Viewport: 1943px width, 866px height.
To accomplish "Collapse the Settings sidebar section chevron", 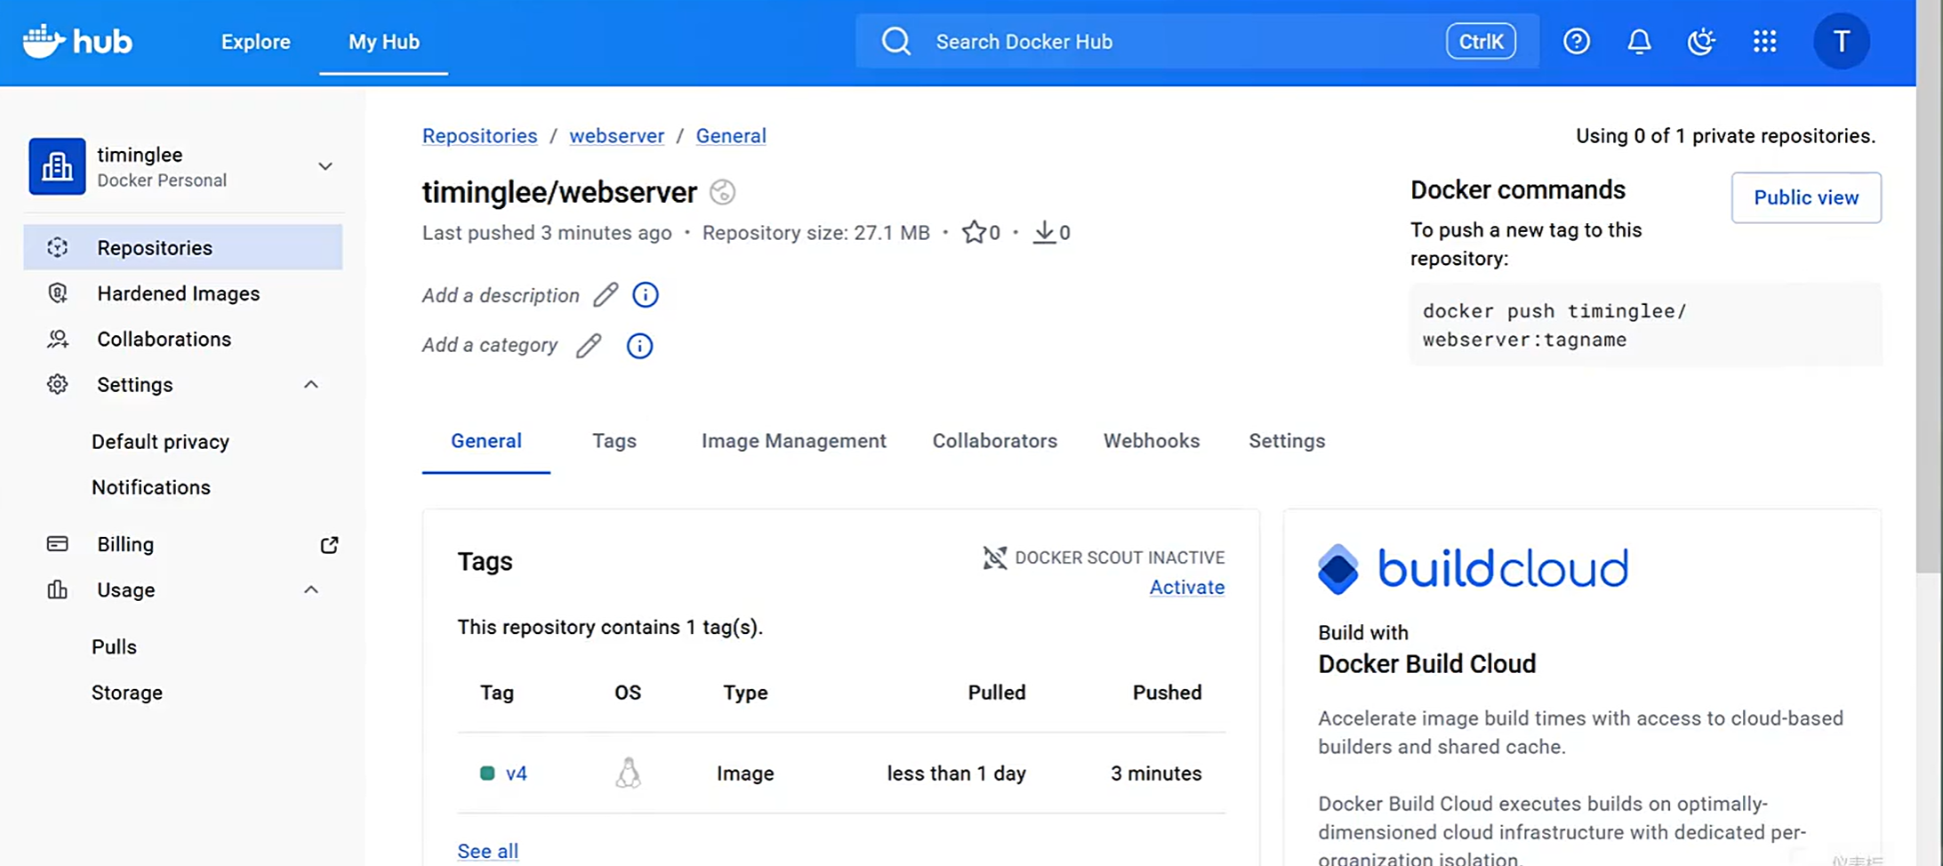I will point(310,384).
